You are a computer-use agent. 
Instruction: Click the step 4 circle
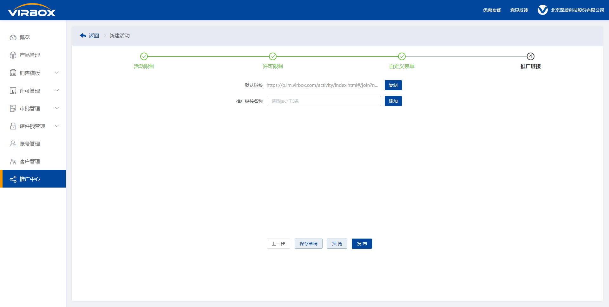pyautogui.click(x=531, y=56)
